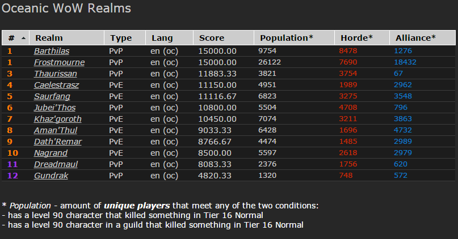Click Caelestrasz population 4951
This screenshot has height=239, width=458.
tap(267, 85)
